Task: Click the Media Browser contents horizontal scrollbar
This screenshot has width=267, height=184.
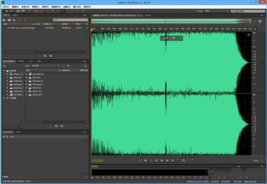Action: (x=56, y=122)
